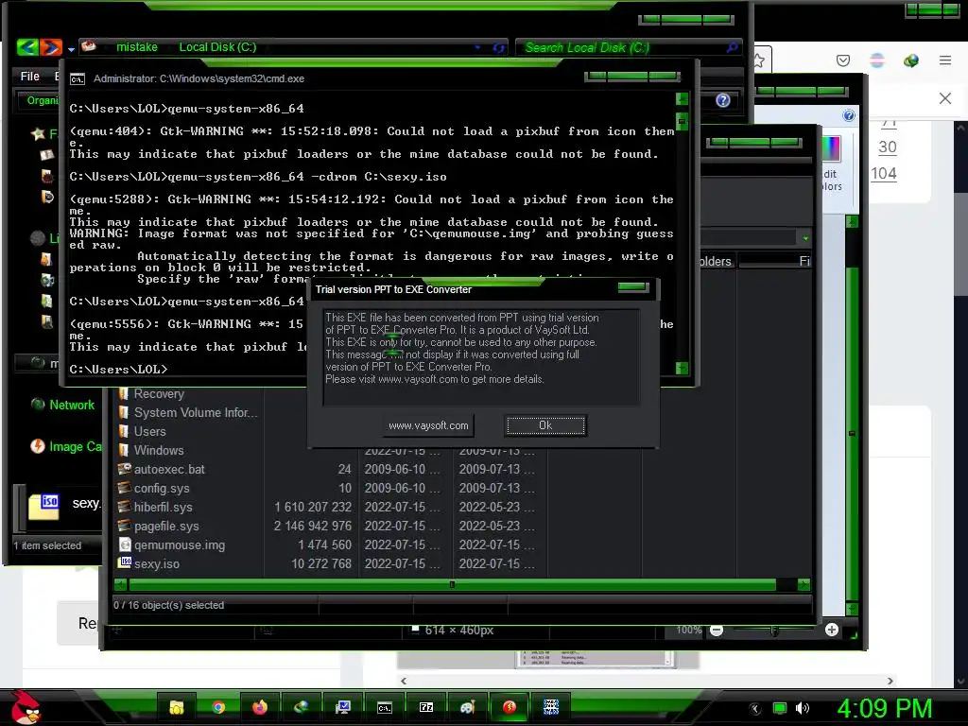Click zoom out minus button in Paint status bar
Image resolution: width=968 pixels, height=726 pixels.
(x=717, y=631)
